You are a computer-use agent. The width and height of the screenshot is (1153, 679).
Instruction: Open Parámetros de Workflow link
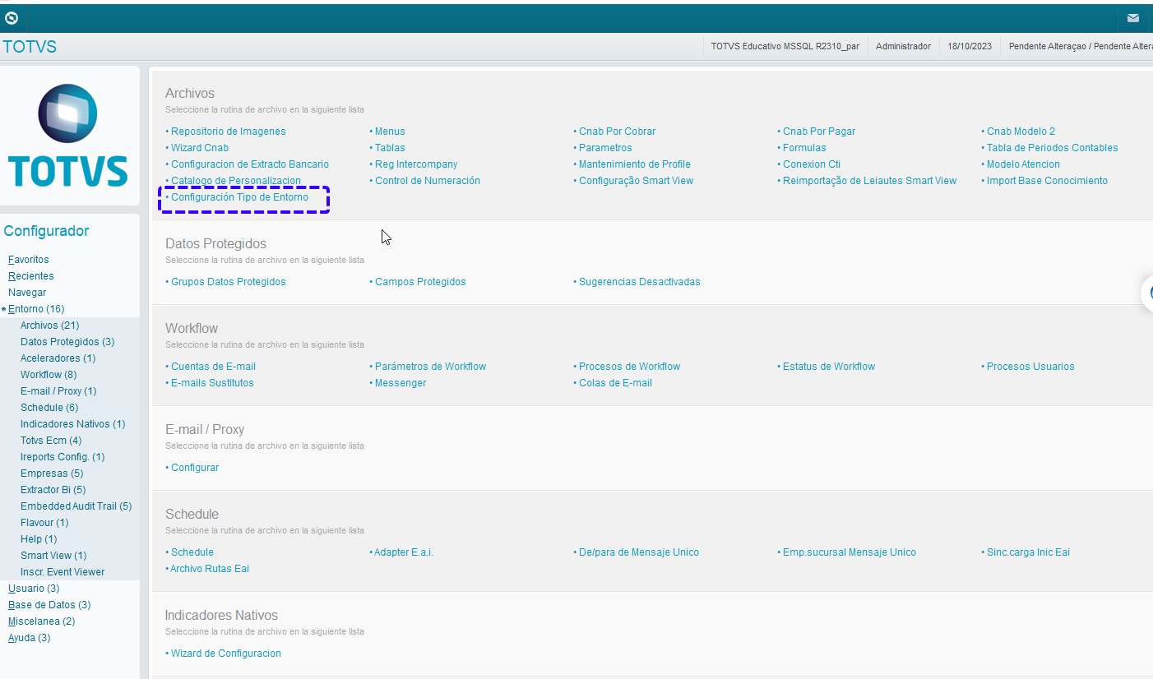(x=431, y=367)
